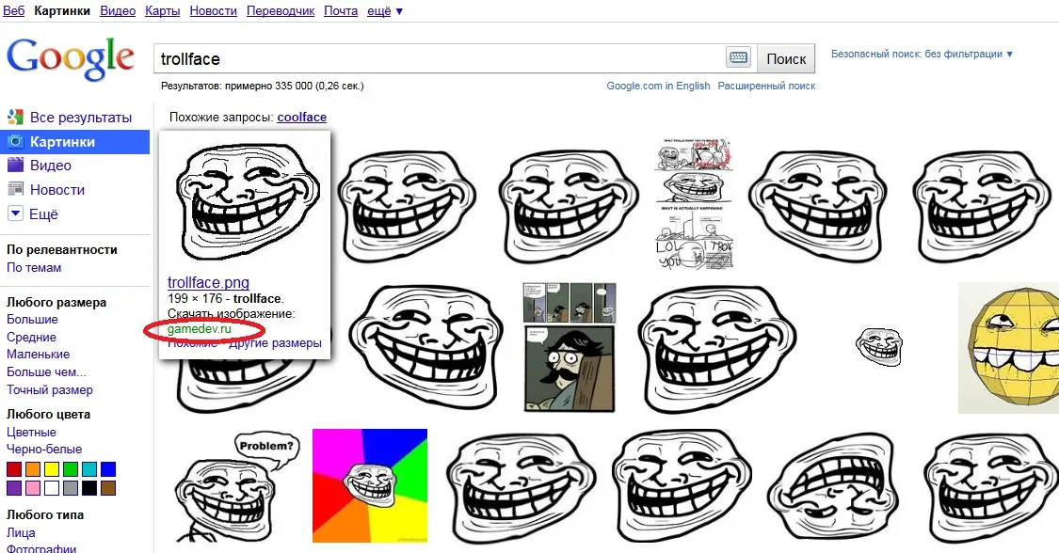The image size is (1059, 553).
Task: Filter image type by Лица
Action: (x=21, y=532)
